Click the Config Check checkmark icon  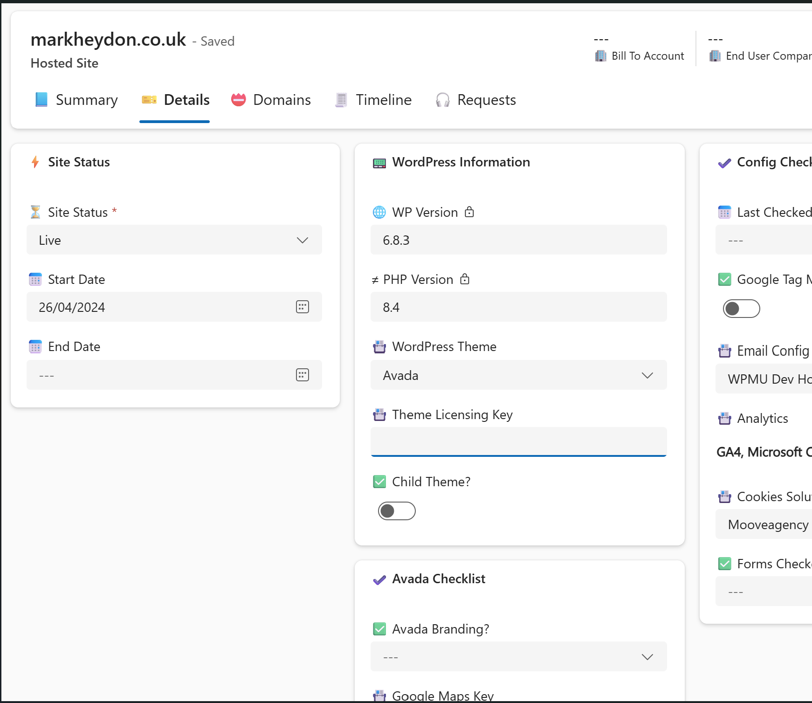pyautogui.click(x=725, y=162)
